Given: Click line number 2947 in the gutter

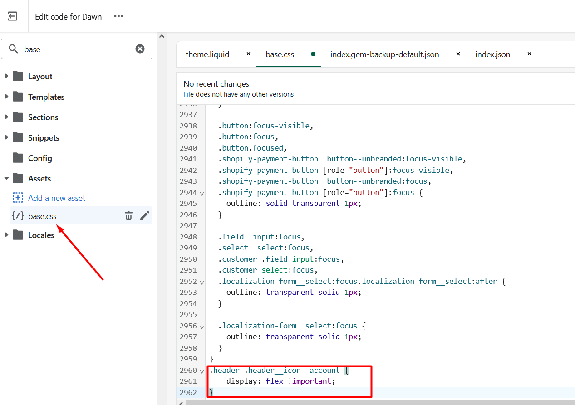Looking at the screenshot, I should [188, 225].
